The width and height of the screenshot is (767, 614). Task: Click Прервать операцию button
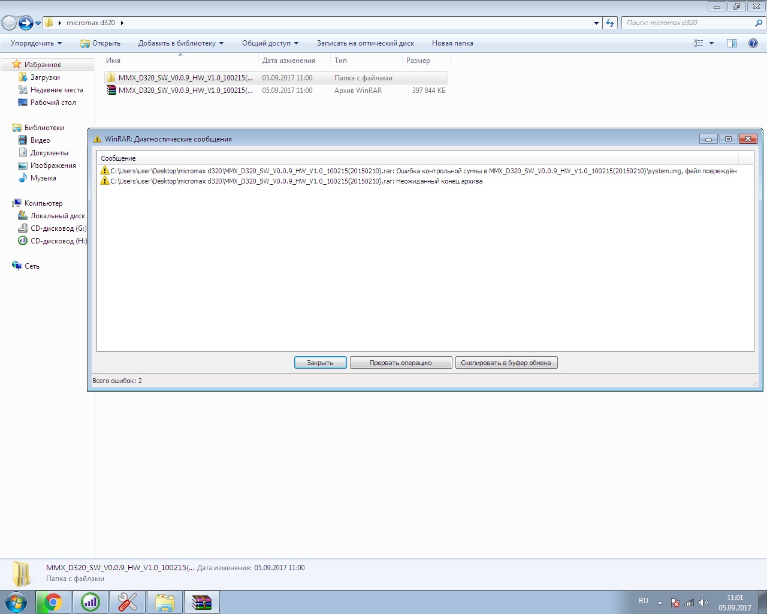(x=400, y=363)
